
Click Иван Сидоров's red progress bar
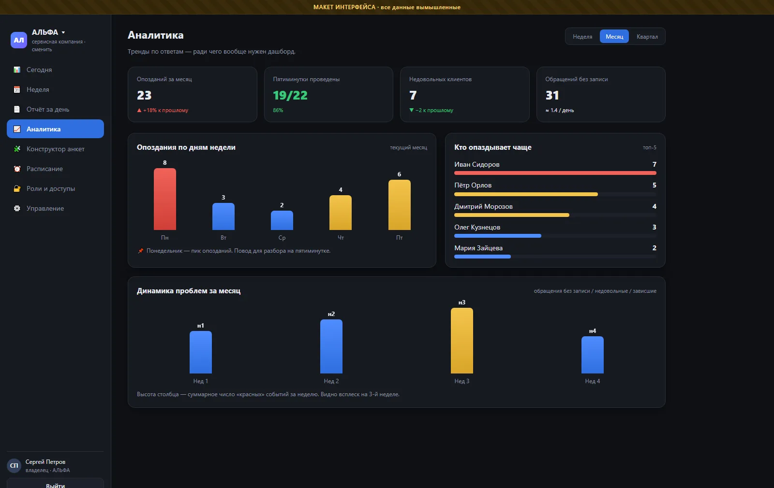(x=555, y=173)
